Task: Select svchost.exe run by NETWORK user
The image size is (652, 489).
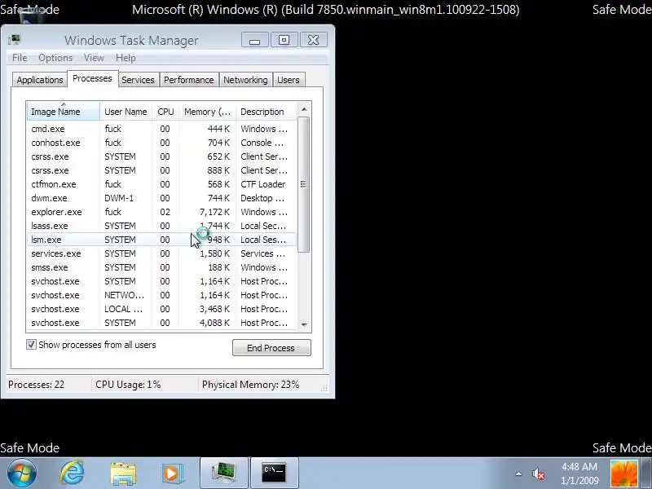Action: [162, 295]
